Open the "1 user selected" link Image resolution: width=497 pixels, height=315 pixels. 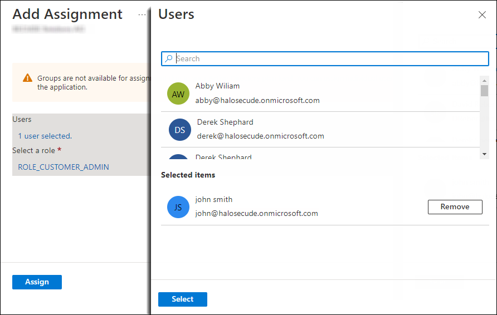(x=45, y=136)
